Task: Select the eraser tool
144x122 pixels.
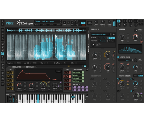Action: click(3, 65)
